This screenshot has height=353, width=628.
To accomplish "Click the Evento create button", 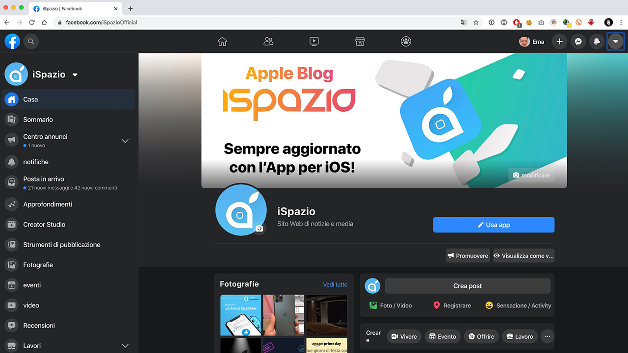I will 443,336.
